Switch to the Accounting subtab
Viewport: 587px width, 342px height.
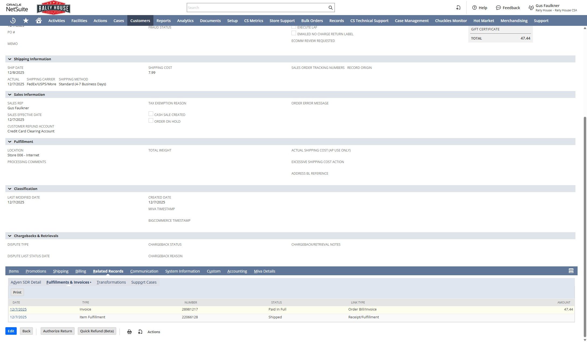[x=237, y=271]
